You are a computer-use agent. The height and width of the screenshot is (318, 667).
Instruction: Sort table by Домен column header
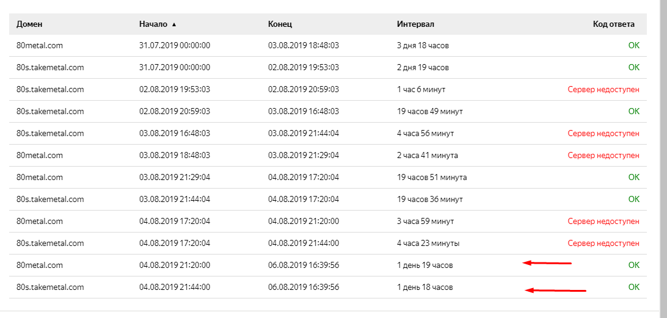29,24
